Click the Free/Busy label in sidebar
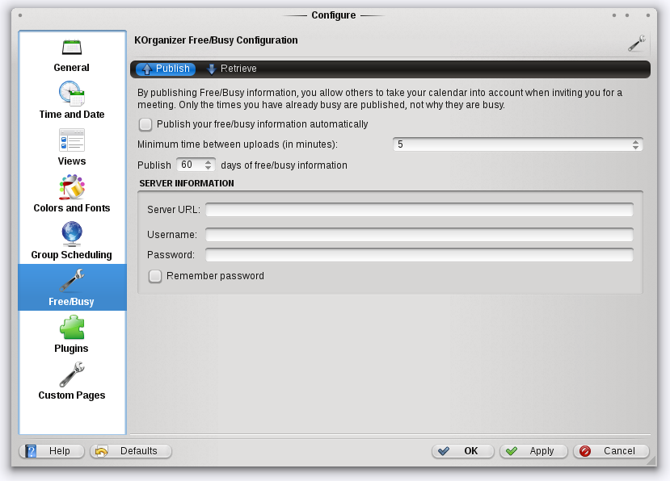670x481 pixels. click(71, 302)
